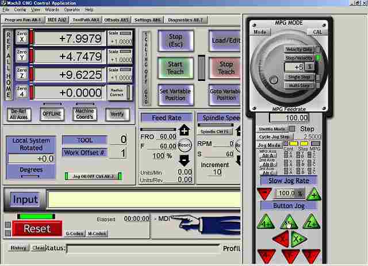The image size is (368, 266).
Task: Click the REF ALL HOME vertical button
Action: tap(9, 65)
